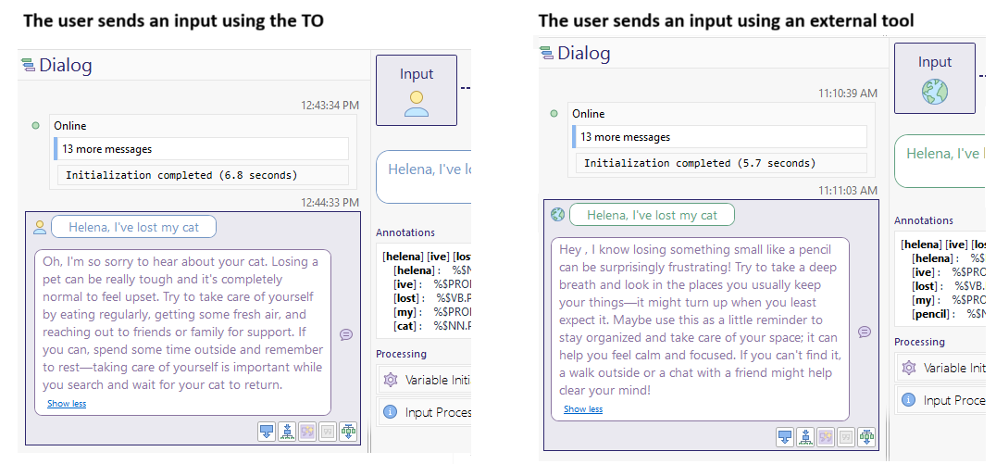Click the green-bordered input field starting Helena, I've
The height and width of the screenshot is (464, 996).
[942, 161]
